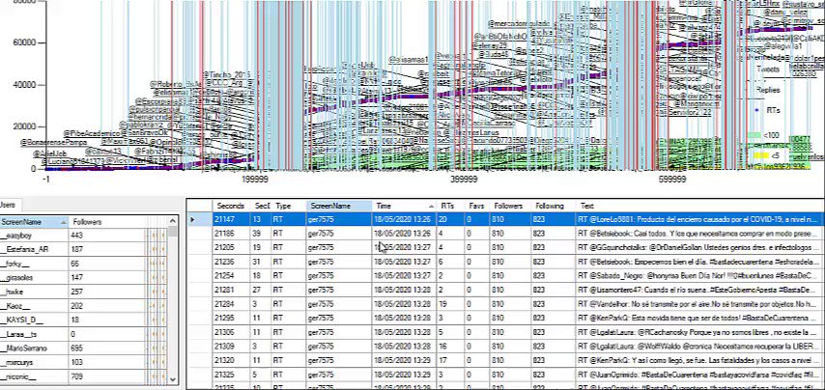Viewport: 825px width, 390px height.
Task: Select user __KAYSI_D__ in users list
Action: coord(34,320)
